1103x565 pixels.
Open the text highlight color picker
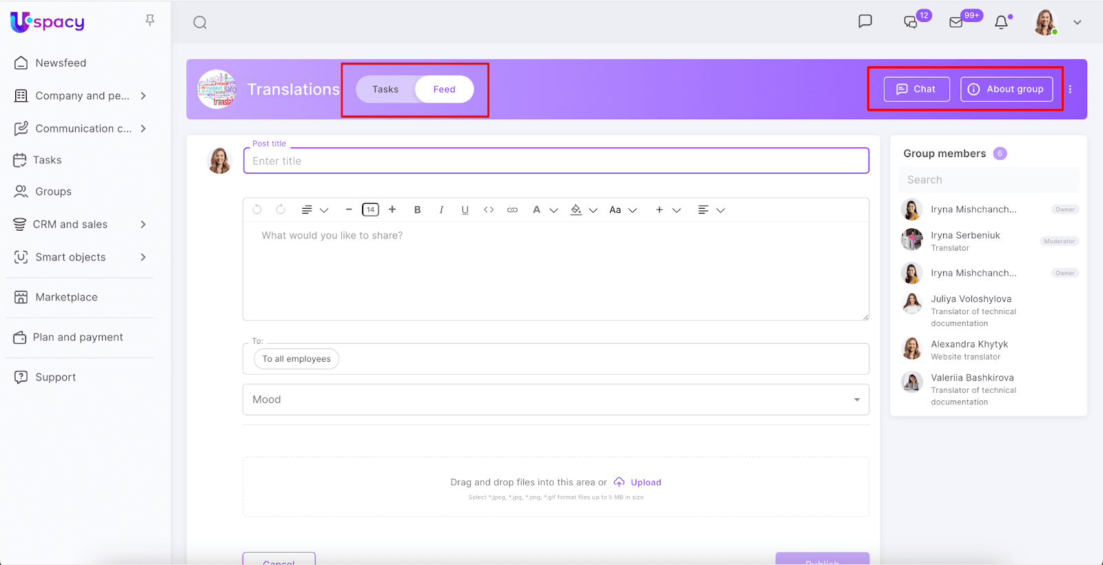point(576,210)
